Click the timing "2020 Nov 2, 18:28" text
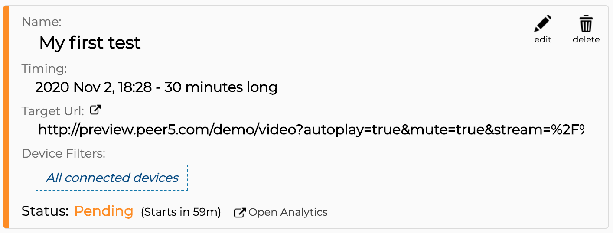This screenshot has height=233, width=613. click(93, 87)
